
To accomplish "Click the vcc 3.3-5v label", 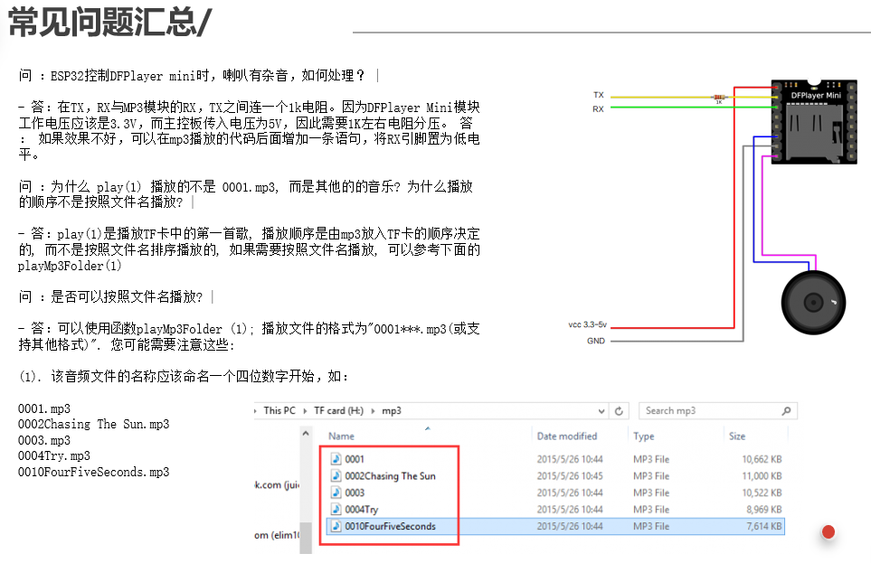I will tap(587, 324).
